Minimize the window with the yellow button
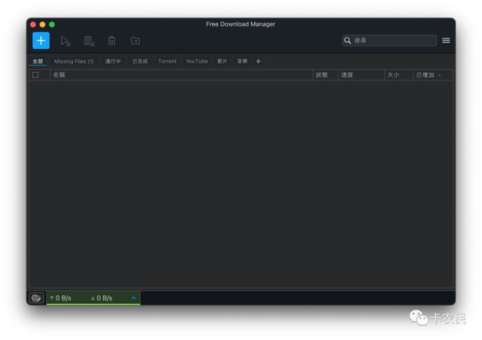 pos(42,25)
